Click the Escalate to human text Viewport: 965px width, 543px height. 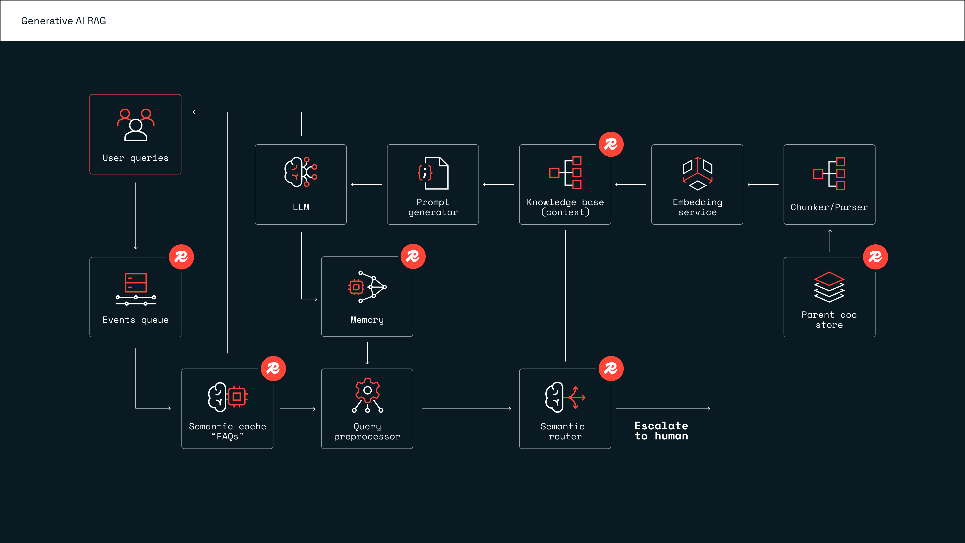pos(661,431)
